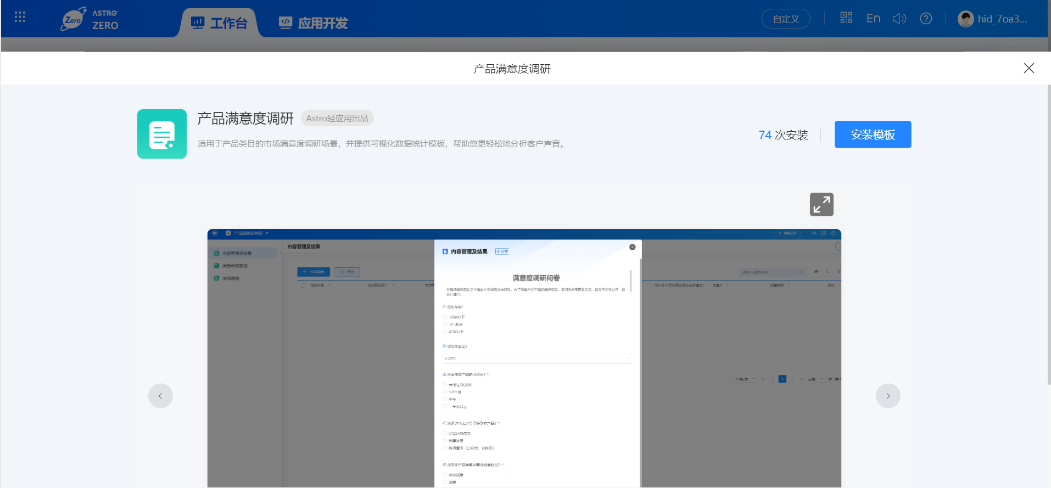Open the QR code grid icon
1051x488 pixels.
tap(846, 18)
